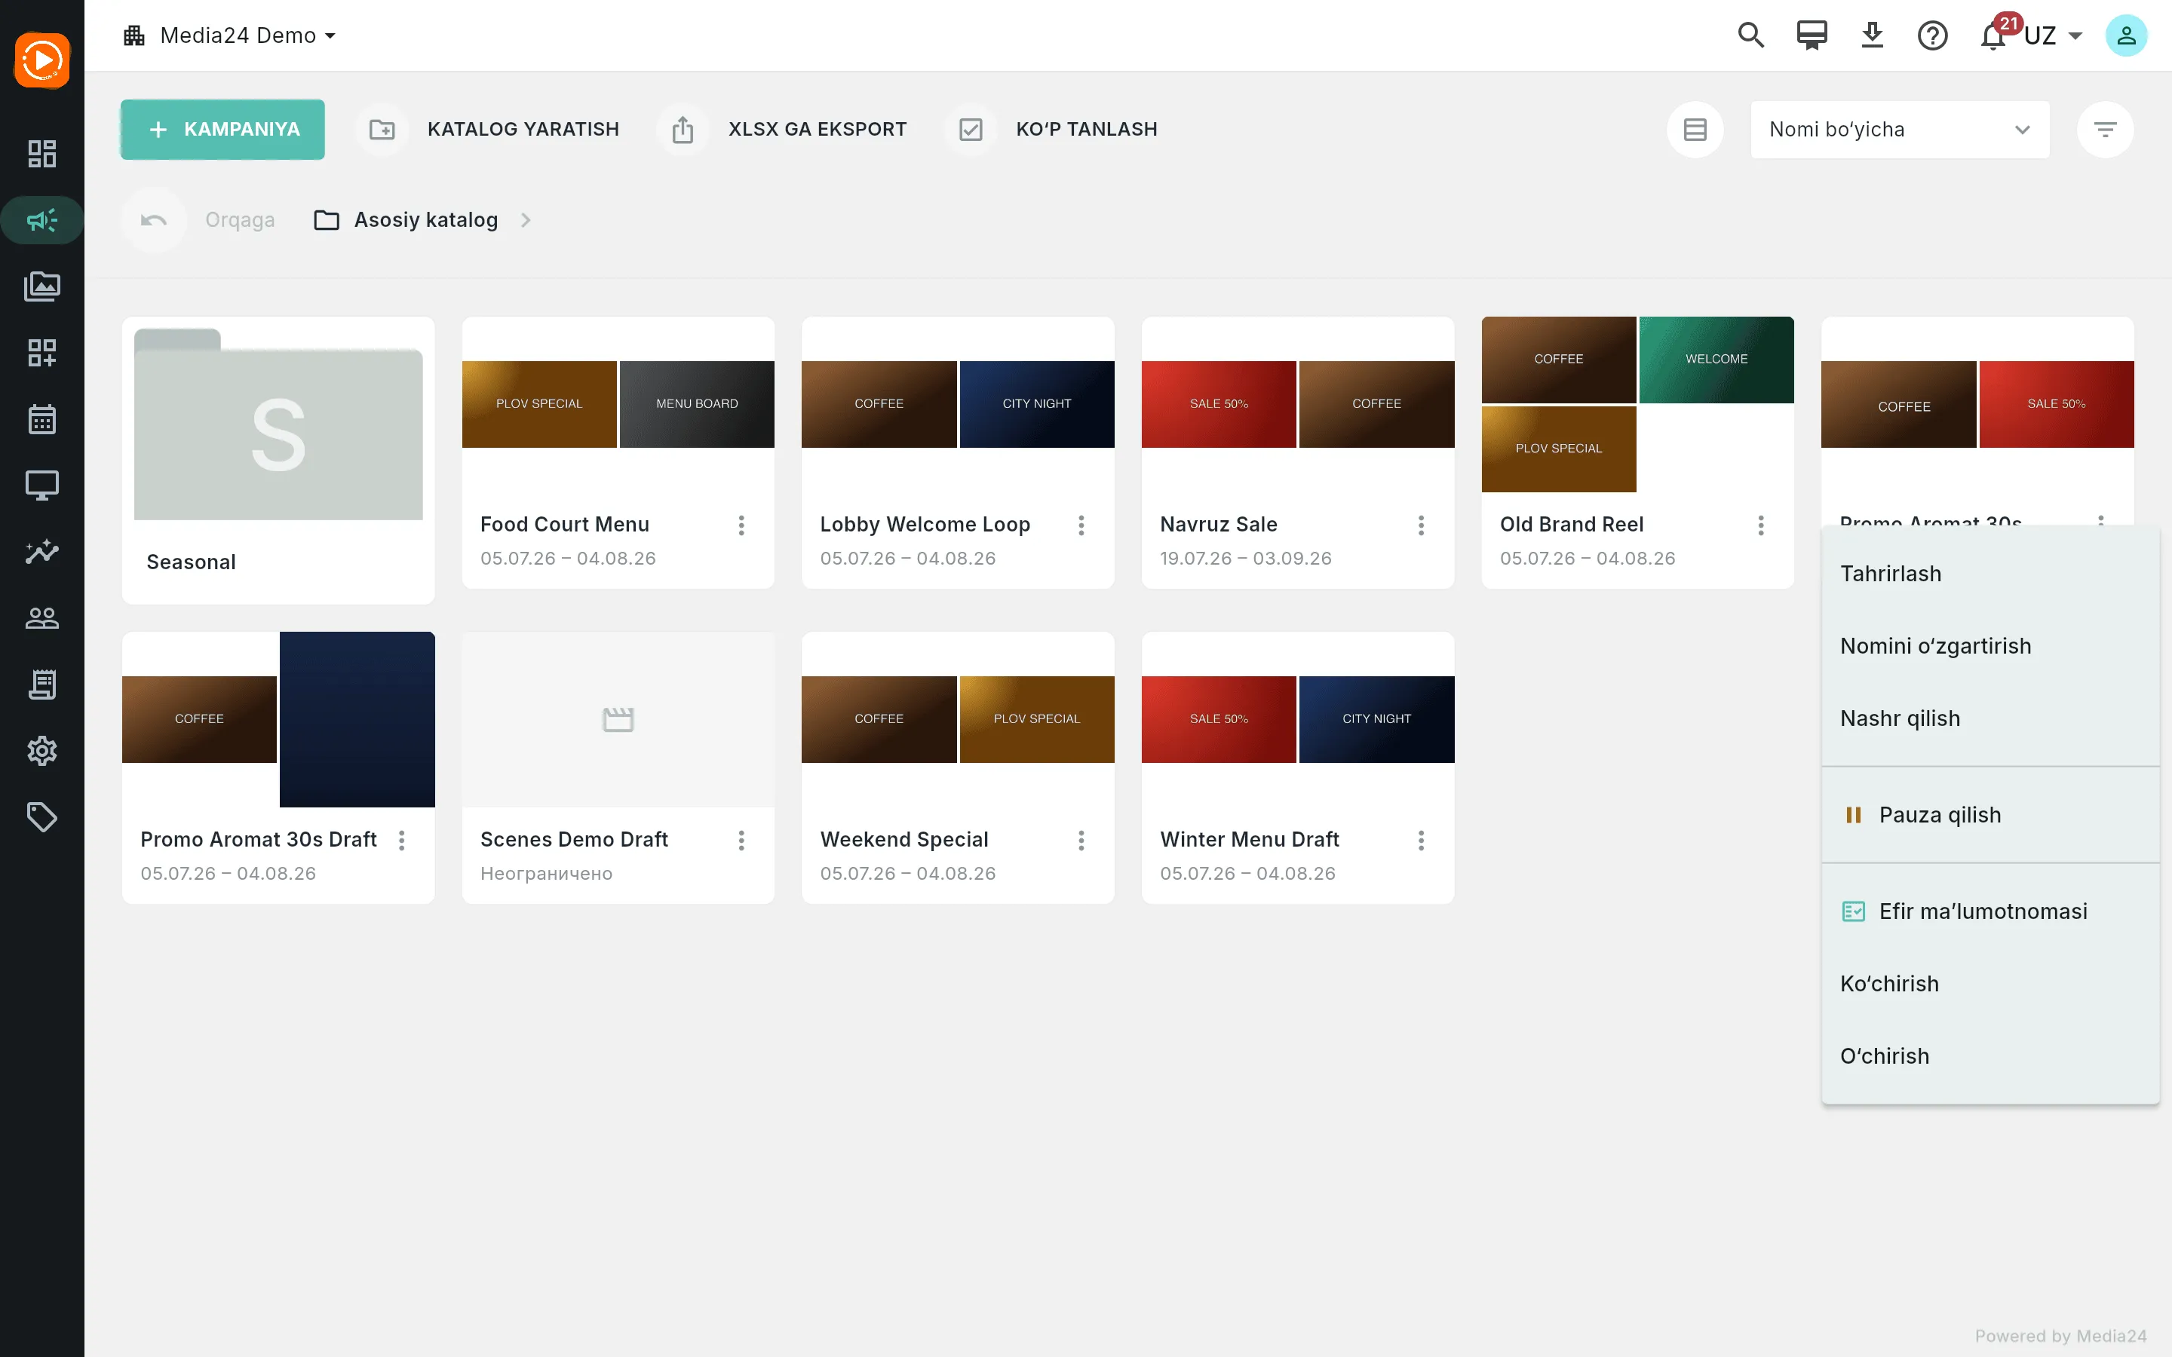Open Lobby Welcome Loop options menu
This screenshot has width=2172, height=1357.
[1081, 525]
